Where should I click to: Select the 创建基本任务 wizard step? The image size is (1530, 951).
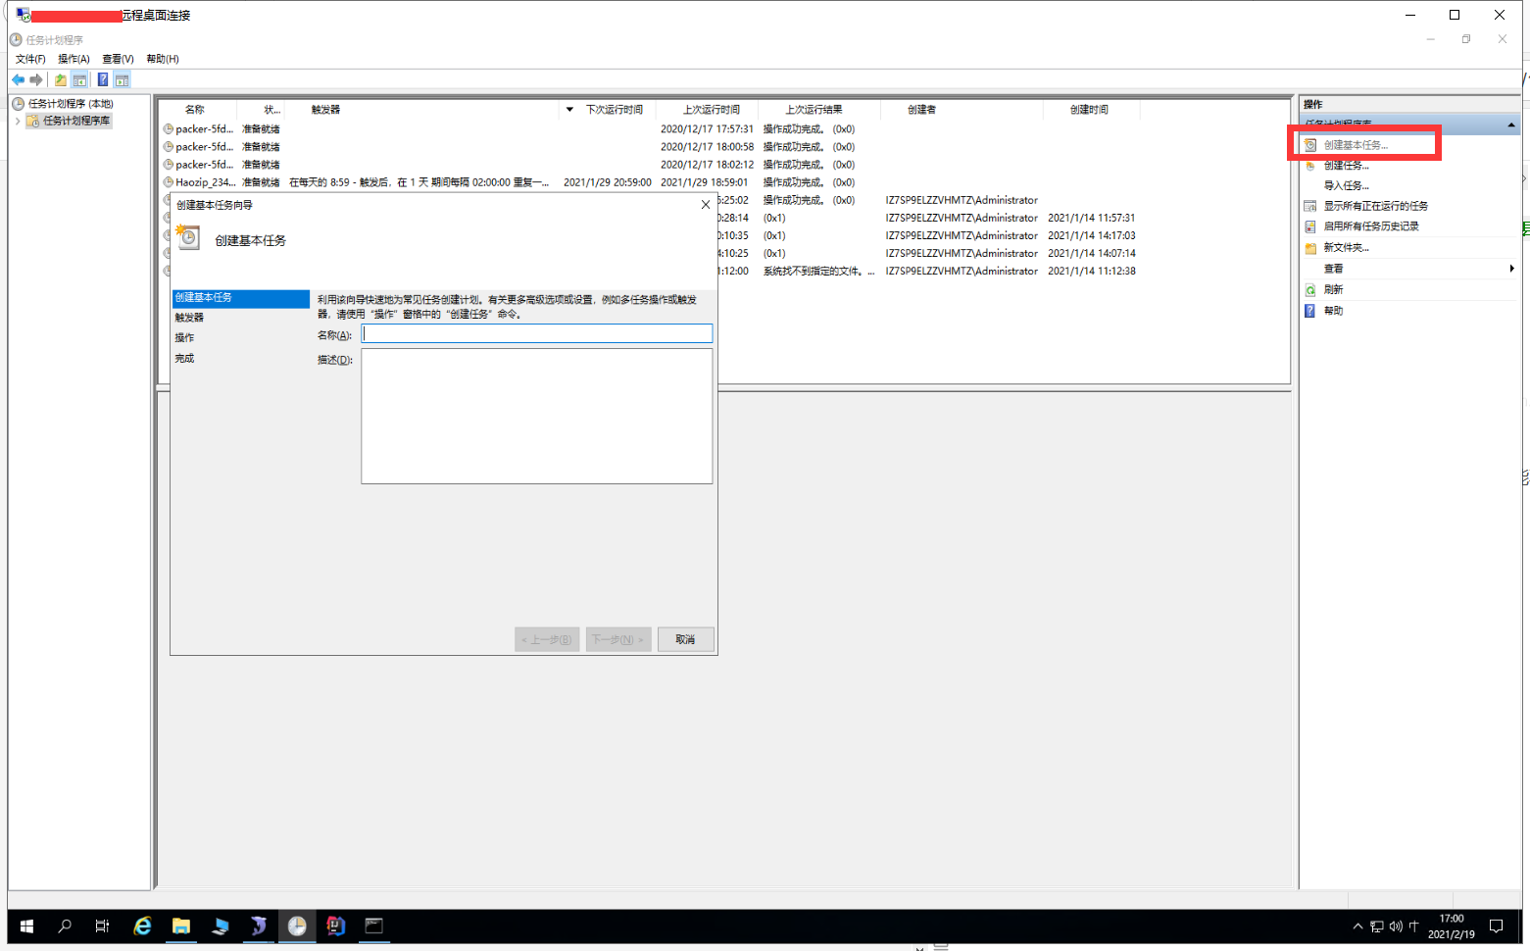(x=240, y=298)
